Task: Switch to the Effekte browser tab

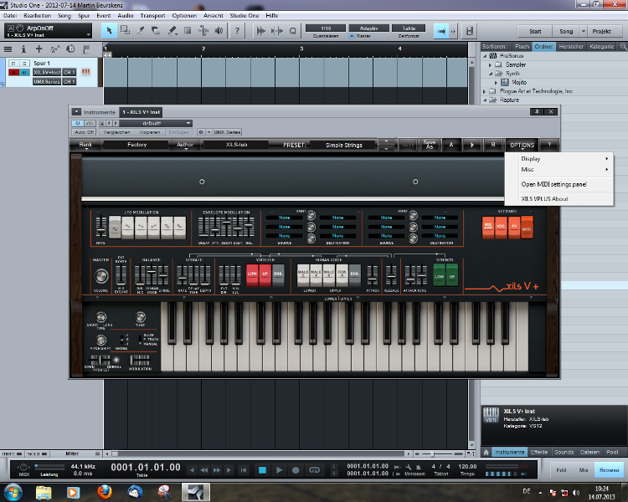Action: pos(538,452)
